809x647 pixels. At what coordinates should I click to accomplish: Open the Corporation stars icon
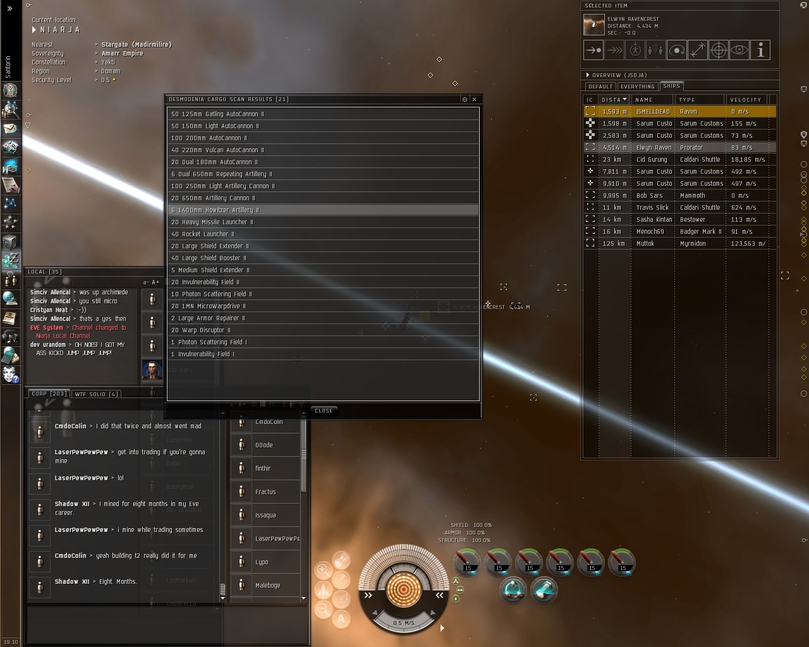pos(10,222)
